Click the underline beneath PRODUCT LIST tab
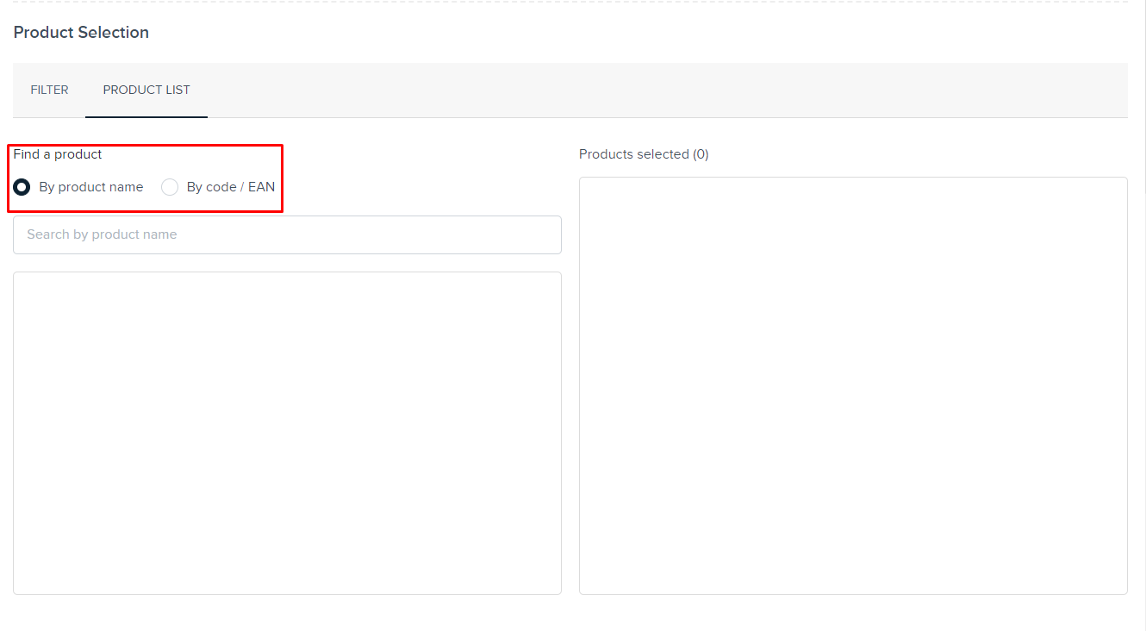This screenshot has height=631, width=1146. click(x=146, y=116)
